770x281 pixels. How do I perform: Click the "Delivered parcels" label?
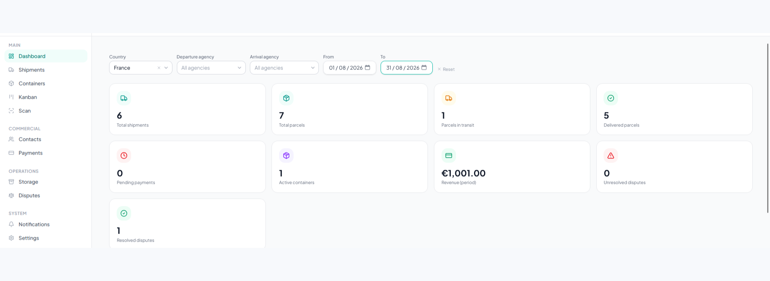click(622, 125)
